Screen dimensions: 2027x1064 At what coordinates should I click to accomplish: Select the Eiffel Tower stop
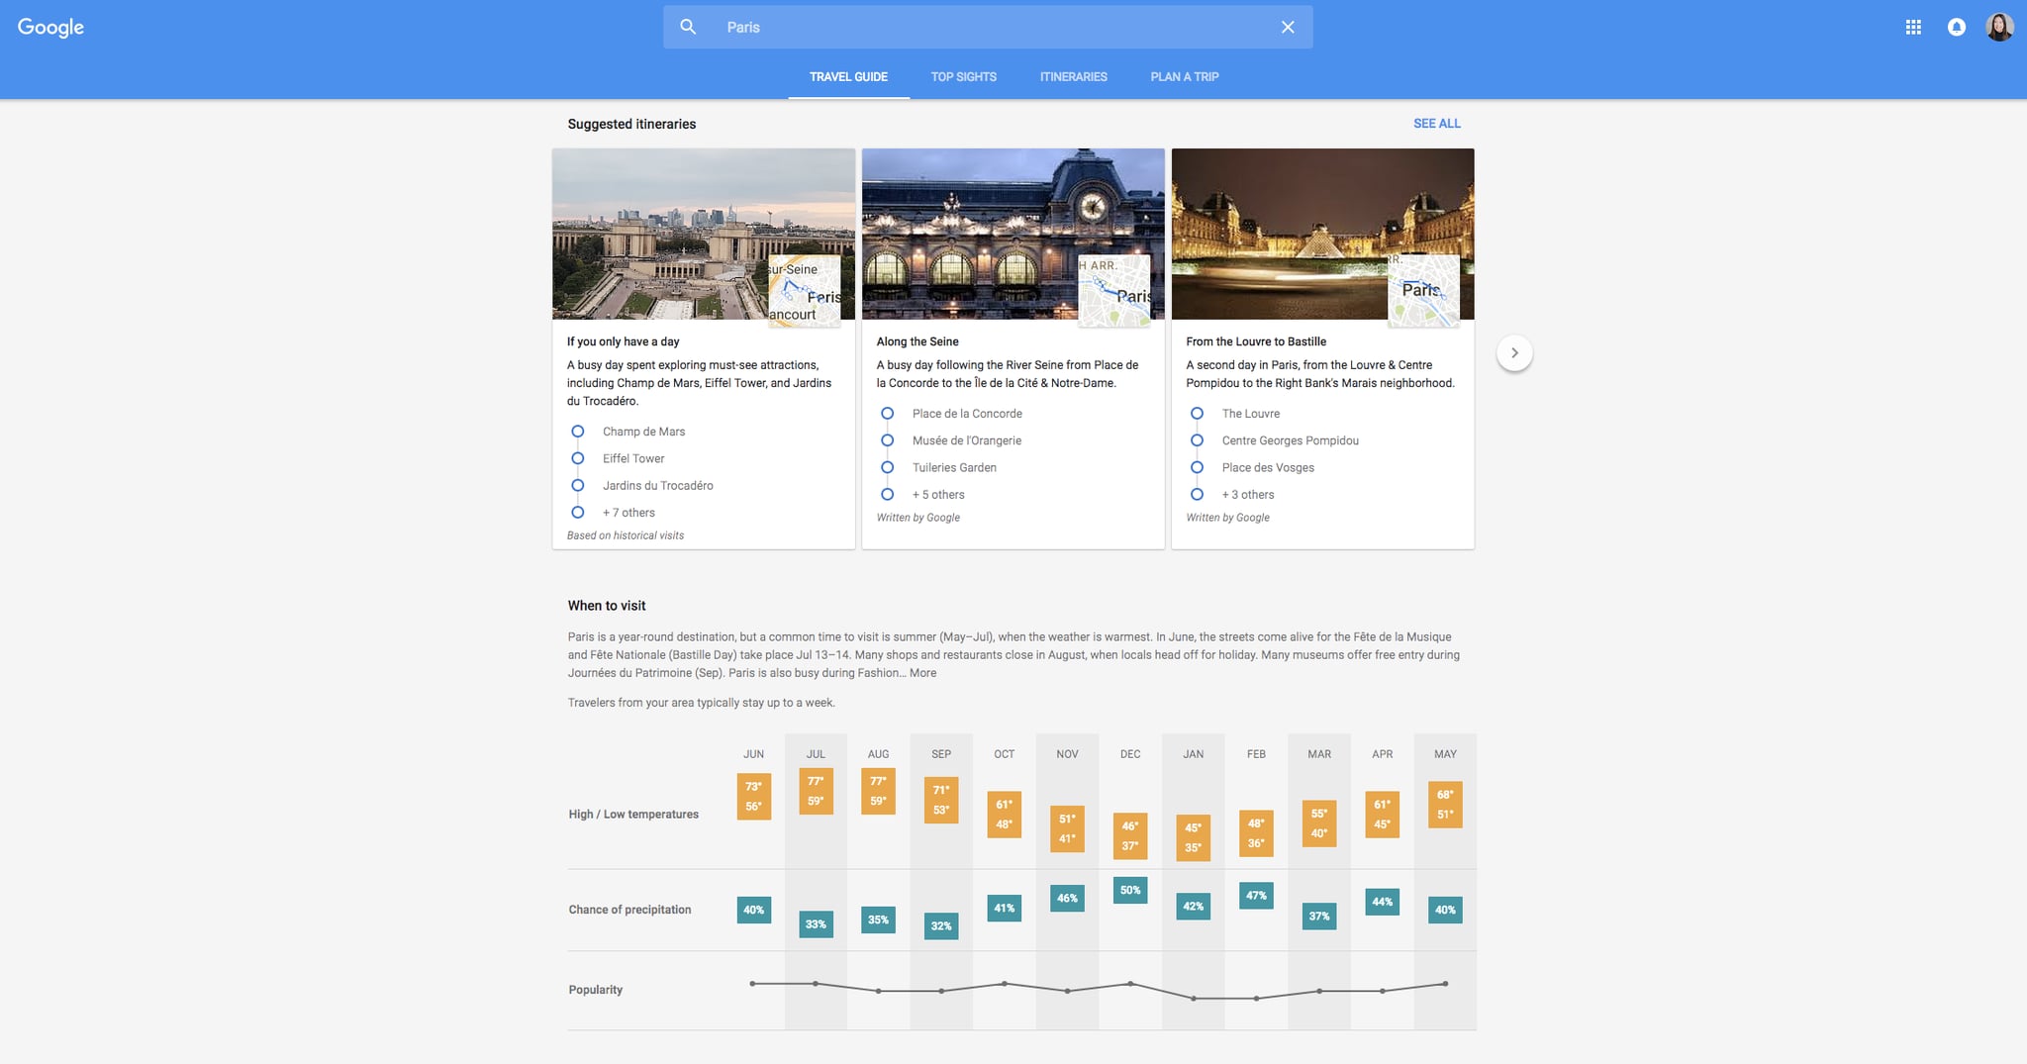(633, 458)
